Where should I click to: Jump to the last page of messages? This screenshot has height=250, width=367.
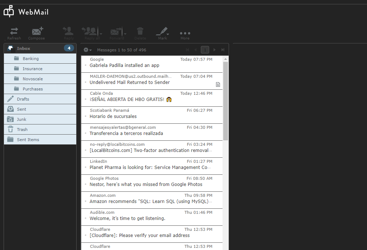pyautogui.click(x=223, y=50)
